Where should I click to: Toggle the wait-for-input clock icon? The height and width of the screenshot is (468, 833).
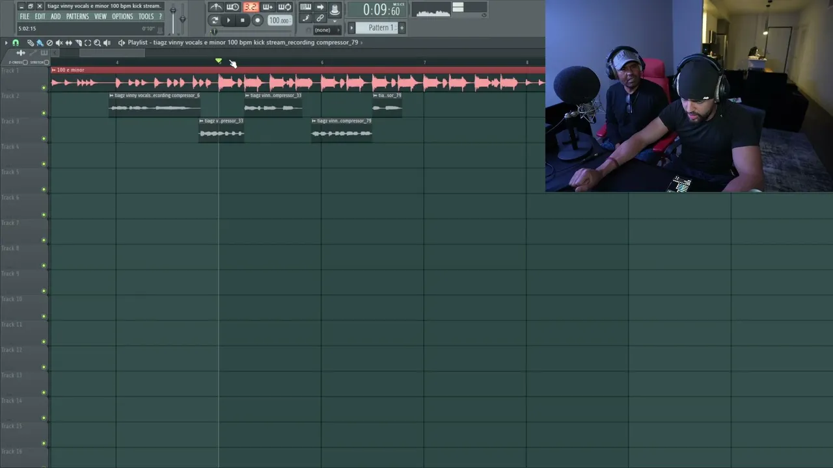click(232, 7)
